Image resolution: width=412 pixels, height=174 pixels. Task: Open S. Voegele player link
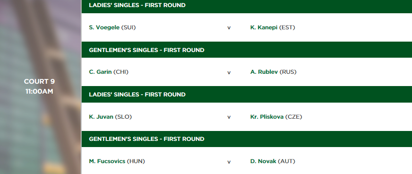[x=104, y=27]
